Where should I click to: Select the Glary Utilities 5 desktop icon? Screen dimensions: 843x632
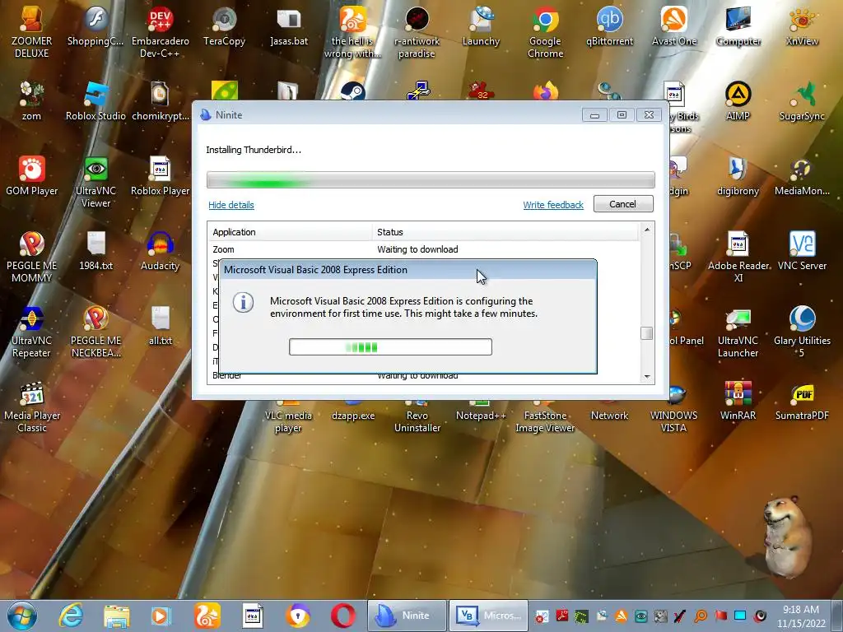802,331
